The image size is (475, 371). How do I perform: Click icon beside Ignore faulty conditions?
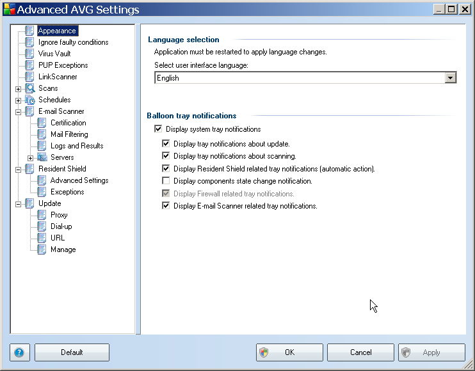[29, 42]
